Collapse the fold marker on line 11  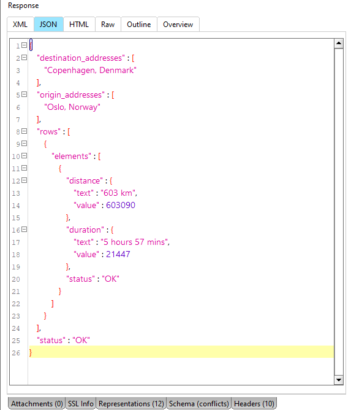[x=24, y=168]
